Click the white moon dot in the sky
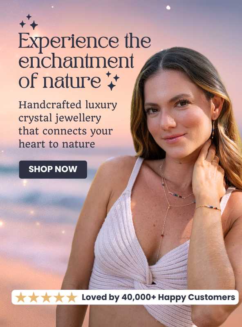This screenshot has height=327, width=242. (168, 7)
